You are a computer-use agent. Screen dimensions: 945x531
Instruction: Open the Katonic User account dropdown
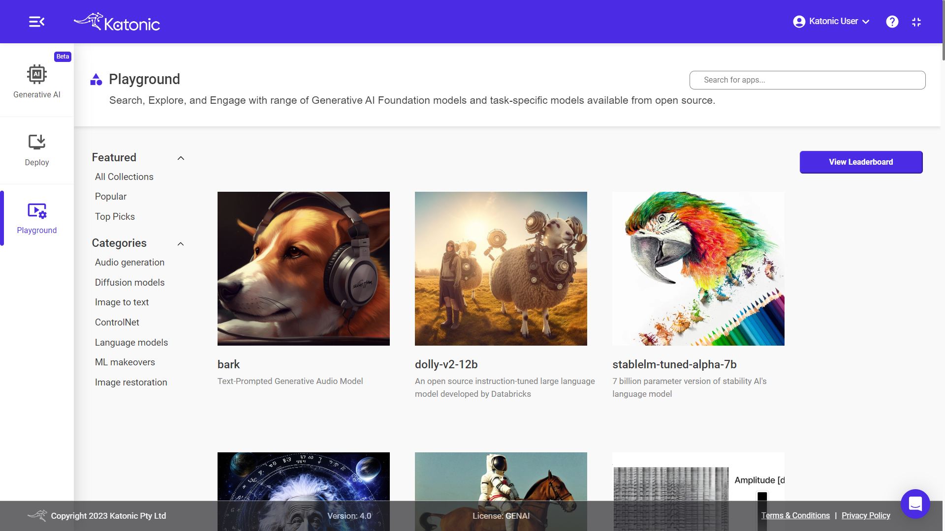(x=831, y=22)
